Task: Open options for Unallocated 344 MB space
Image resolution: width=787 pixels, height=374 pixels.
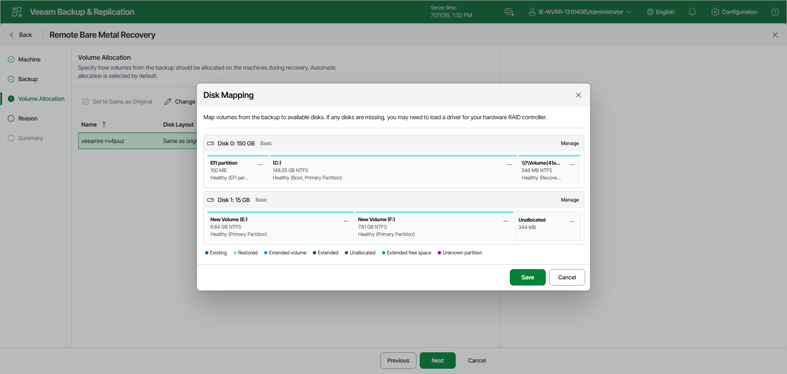Action: pos(572,221)
